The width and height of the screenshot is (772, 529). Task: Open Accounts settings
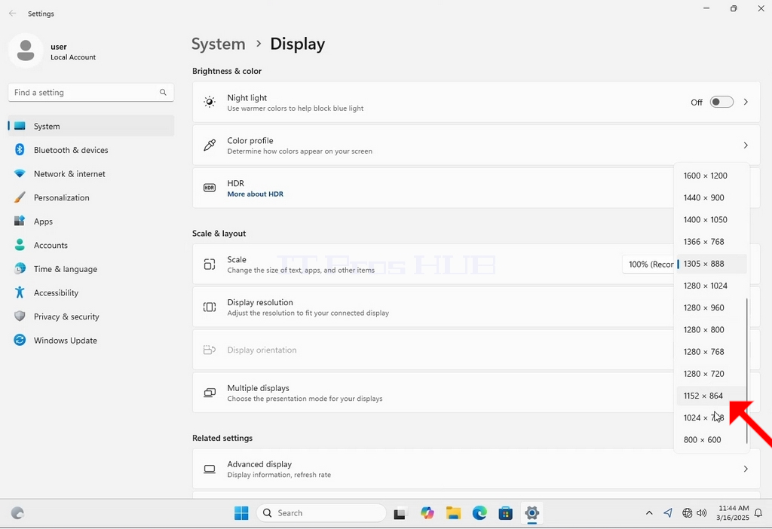91,245
